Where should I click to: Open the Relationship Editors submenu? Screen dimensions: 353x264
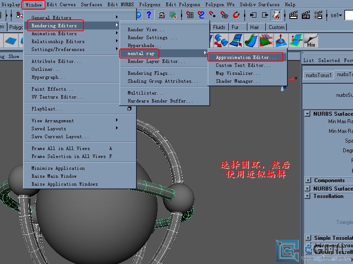(72, 41)
